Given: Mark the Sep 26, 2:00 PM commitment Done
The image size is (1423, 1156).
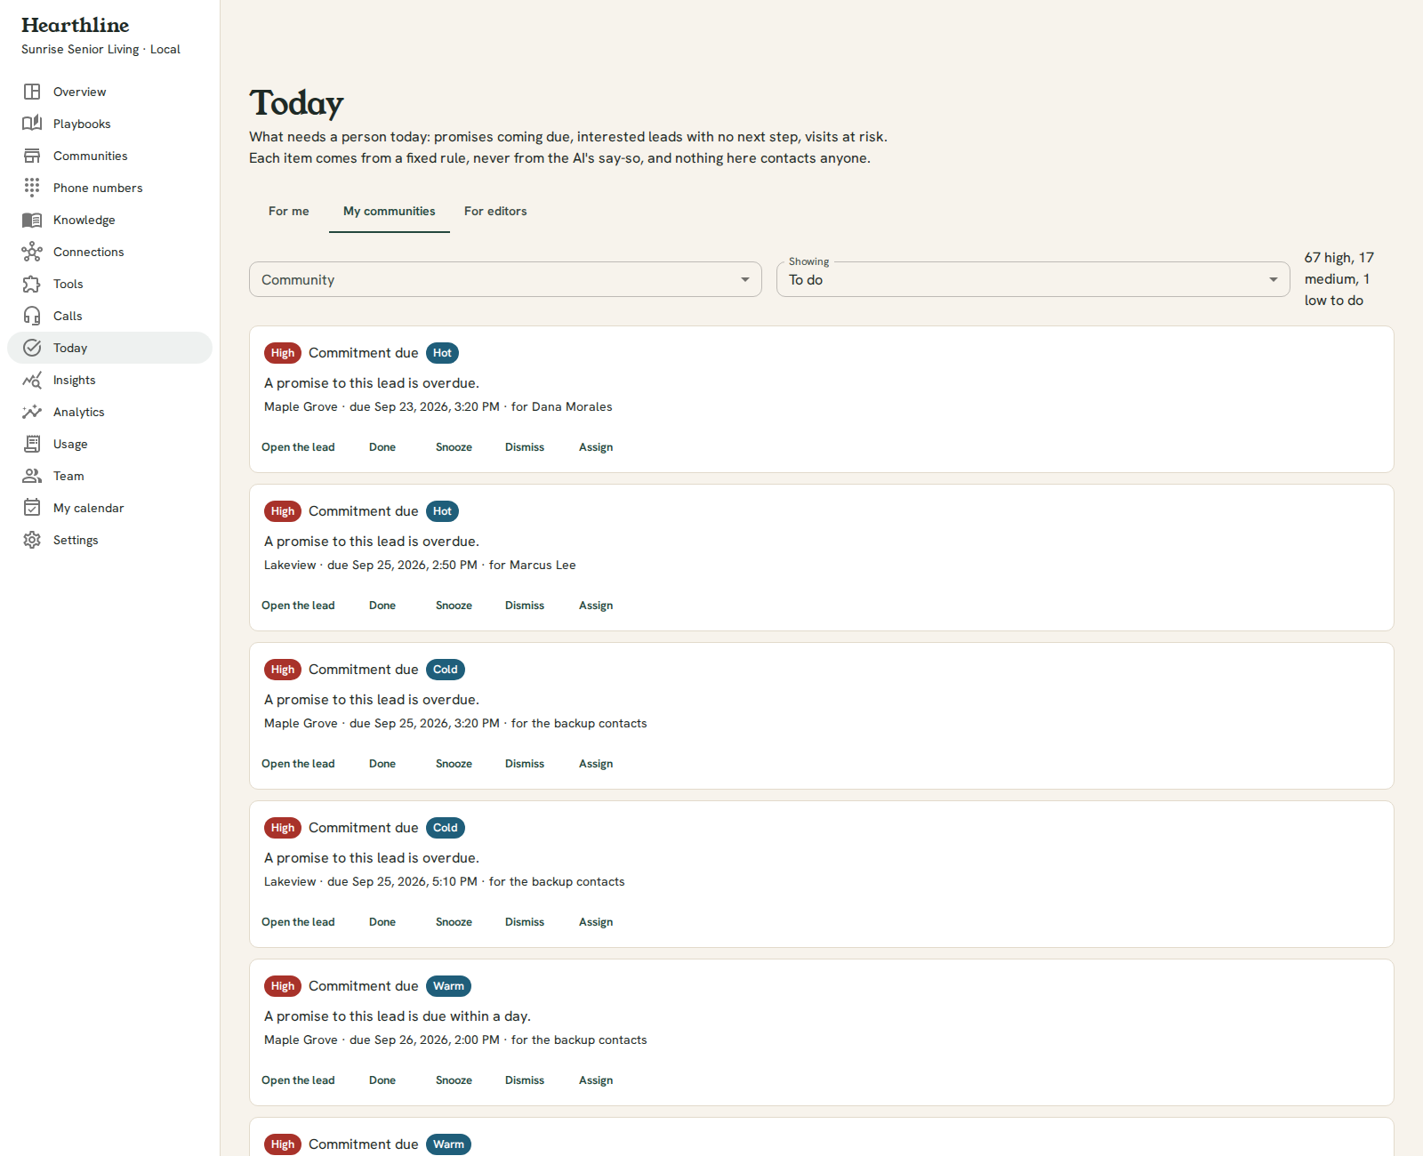Looking at the screenshot, I should 382,1080.
